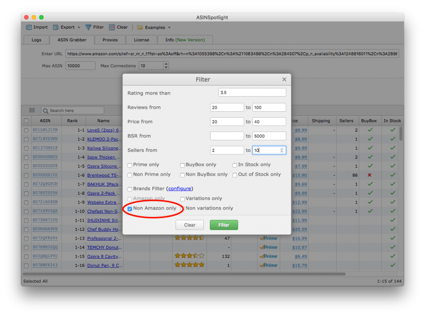Click the Examples folder icon
This screenshot has height=315, width=425.
pyautogui.click(x=140, y=27)
